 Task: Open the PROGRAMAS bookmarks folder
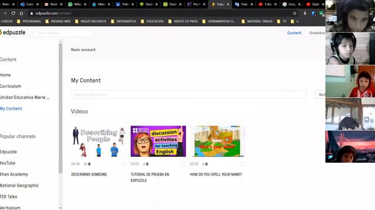coord(29,22)
